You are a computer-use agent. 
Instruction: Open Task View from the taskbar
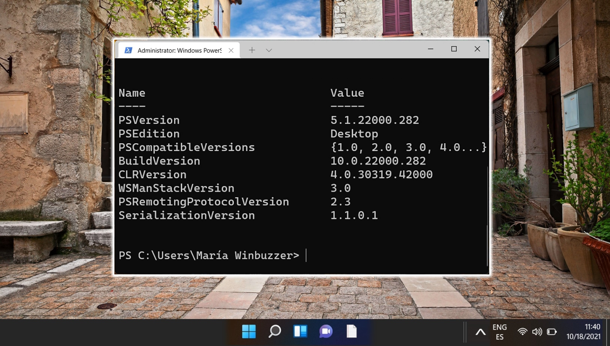300,332
